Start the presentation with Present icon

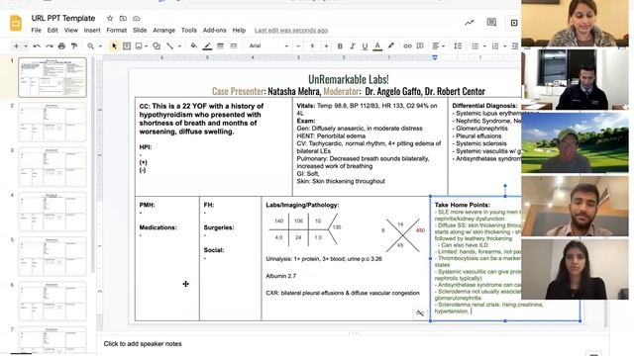pyautogui.click(x=514, y=23)
